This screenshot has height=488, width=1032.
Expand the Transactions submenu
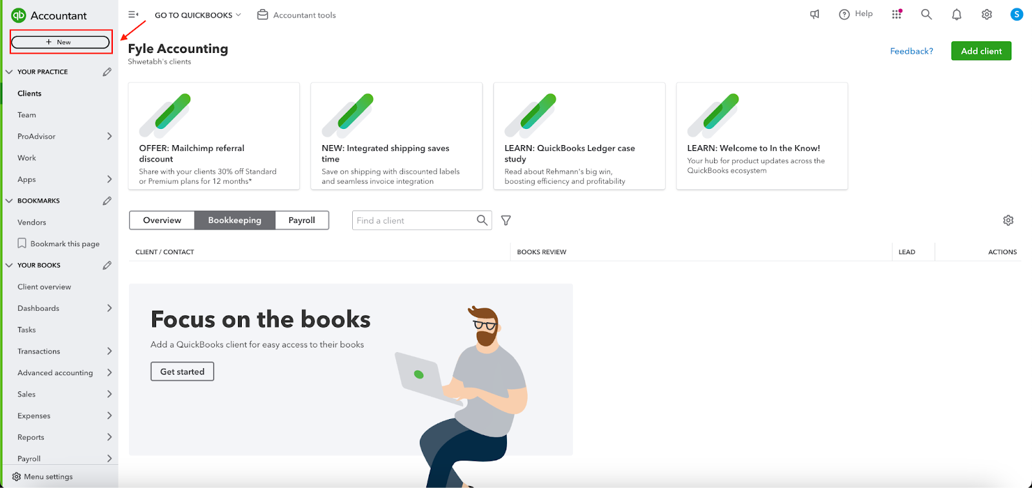click(x=109, y=351)
